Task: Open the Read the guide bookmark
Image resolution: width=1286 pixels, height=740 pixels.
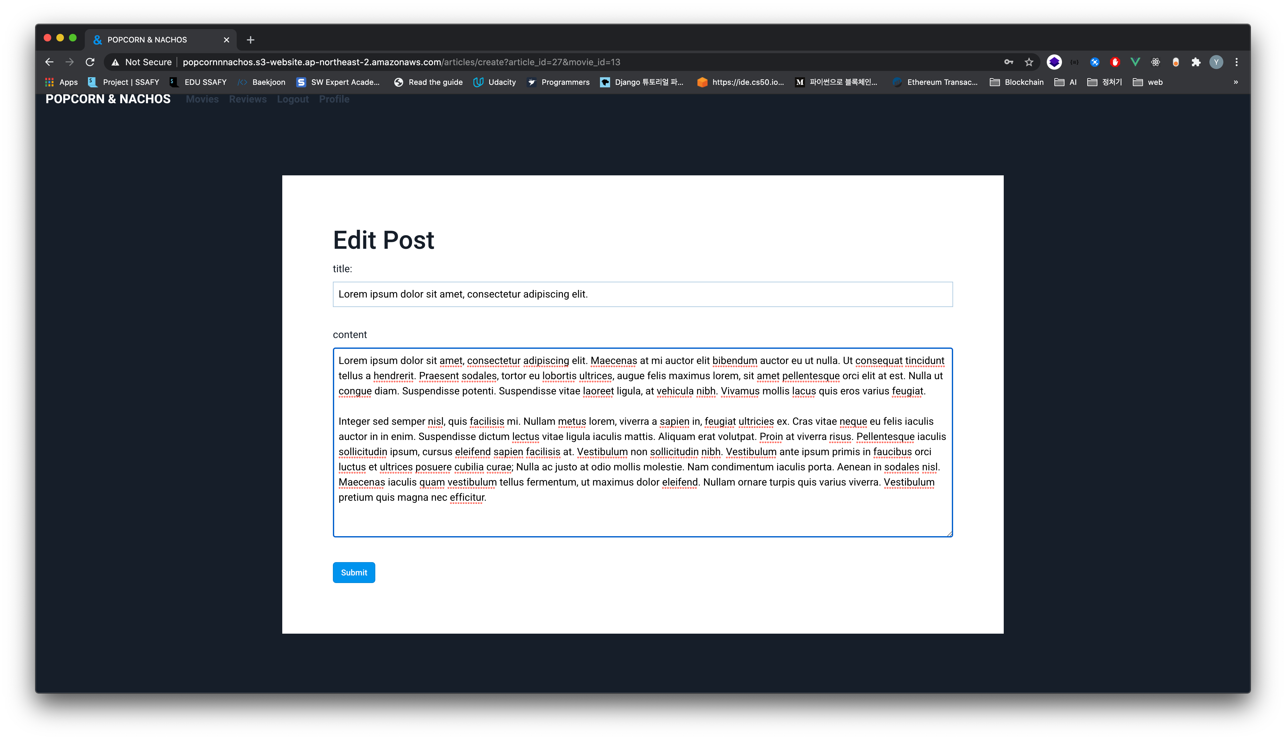Action: tap(428, 82)
